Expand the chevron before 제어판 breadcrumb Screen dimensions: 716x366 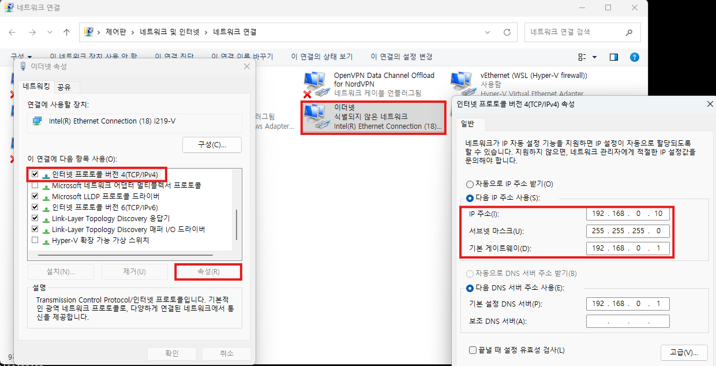pyautogui.click(x=99, y=32)
